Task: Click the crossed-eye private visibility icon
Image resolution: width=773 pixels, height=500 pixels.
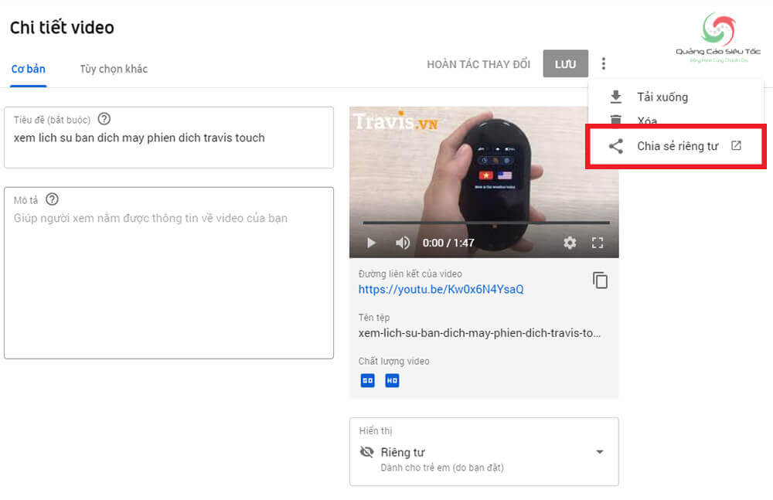Action: [366, 451]
